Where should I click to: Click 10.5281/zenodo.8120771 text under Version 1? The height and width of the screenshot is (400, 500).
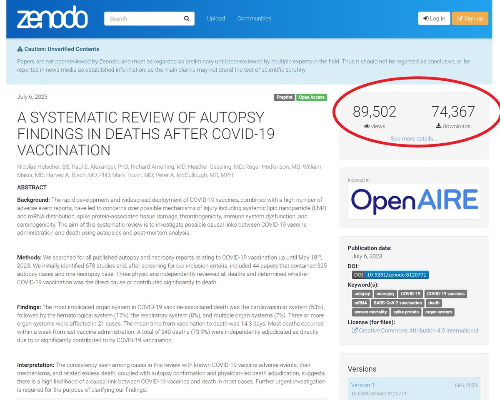pos(379,393)
